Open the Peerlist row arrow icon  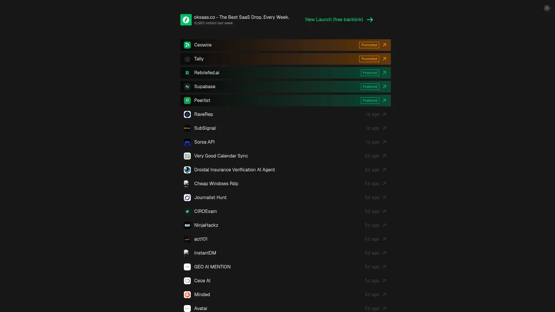click(x=384, y=101)
